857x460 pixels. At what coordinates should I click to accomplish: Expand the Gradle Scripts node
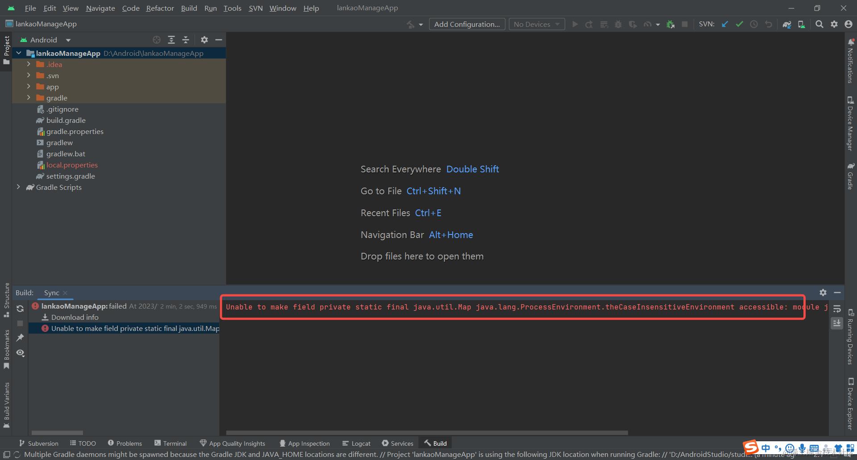18,187
